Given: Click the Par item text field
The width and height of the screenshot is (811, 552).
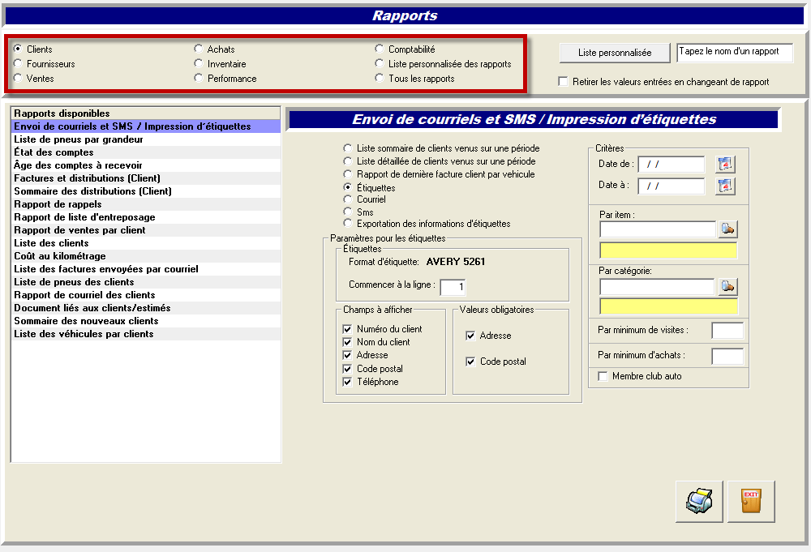Looking at the screenshot, I should click(x=658, y=229).
